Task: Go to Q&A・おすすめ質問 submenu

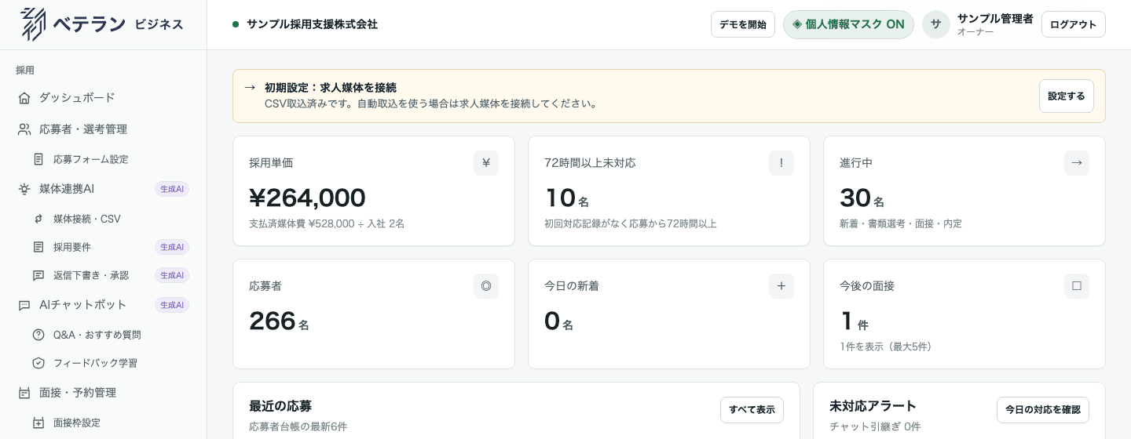Action: 111,335
